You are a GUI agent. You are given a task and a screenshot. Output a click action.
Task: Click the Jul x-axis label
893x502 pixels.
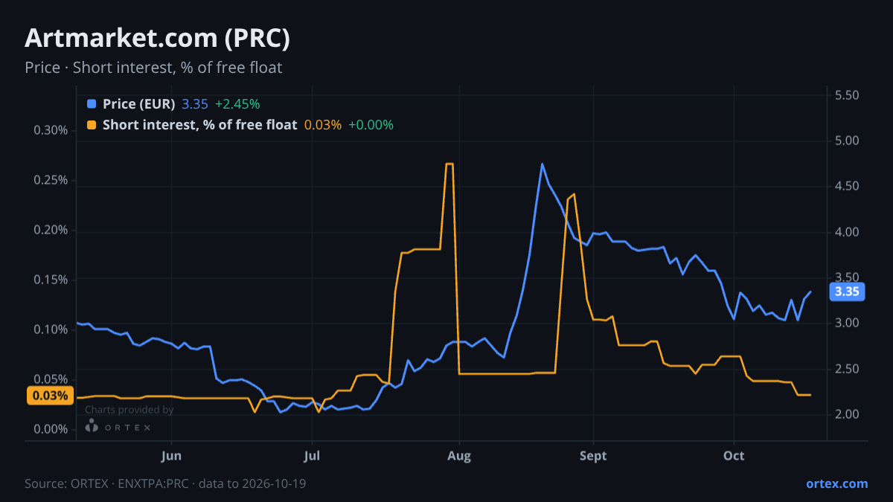tap(312, 456)
